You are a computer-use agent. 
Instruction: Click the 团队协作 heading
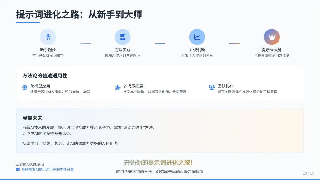pos(225,86)
